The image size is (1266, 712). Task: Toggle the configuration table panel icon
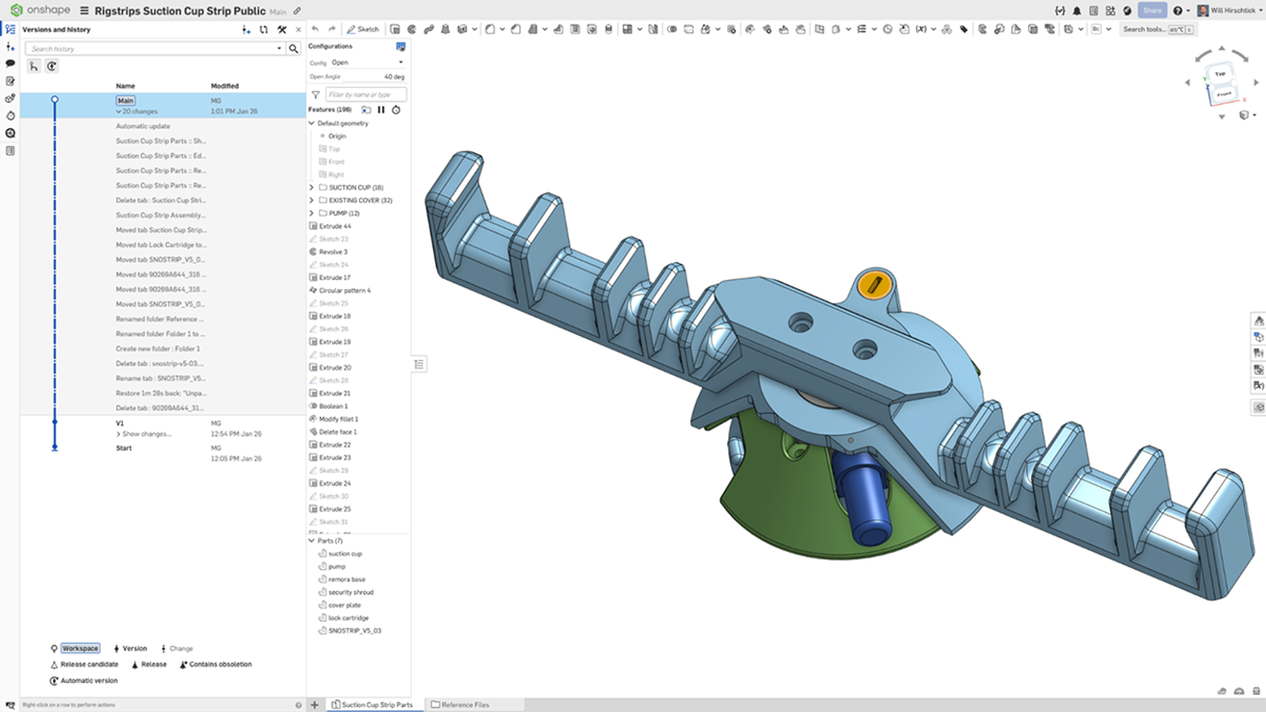pyautogui.click(x=402, y=46)
